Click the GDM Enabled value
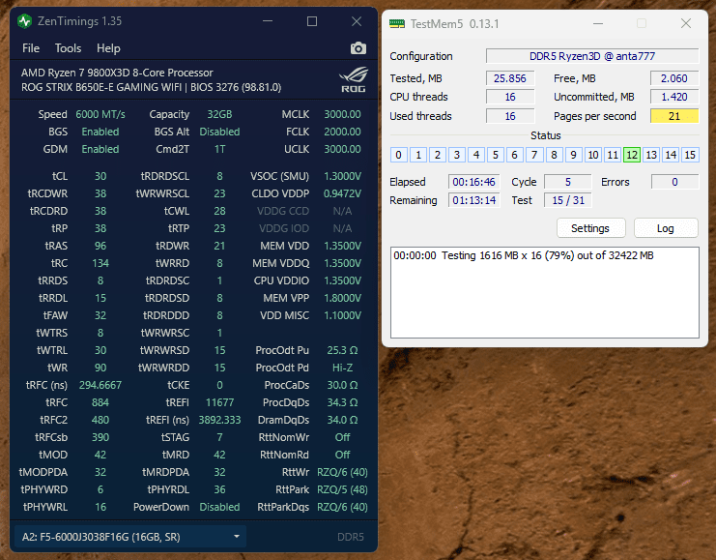The image size is (716, 560). pyautogui.click(x=100, y=149)
